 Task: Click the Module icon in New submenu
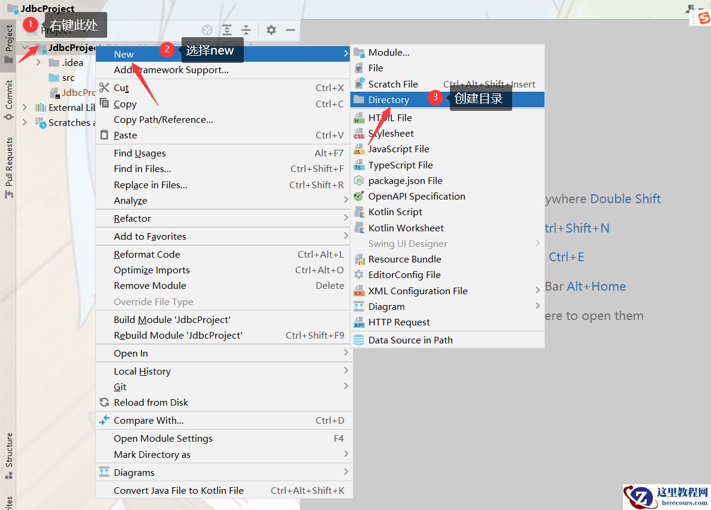point(359,53)
